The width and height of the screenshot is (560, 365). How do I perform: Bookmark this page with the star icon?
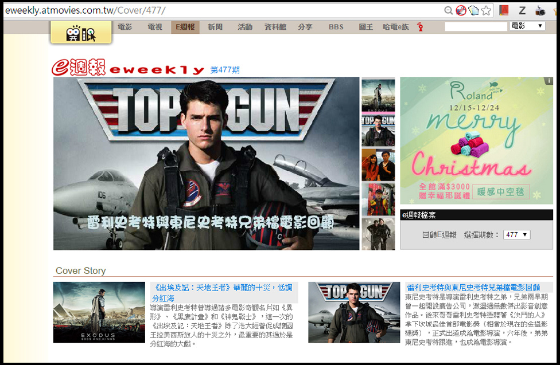(x=486, y=11)
